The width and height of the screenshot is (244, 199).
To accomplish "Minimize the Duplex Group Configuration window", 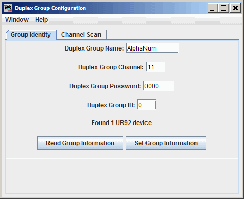I will click(213, 8).
